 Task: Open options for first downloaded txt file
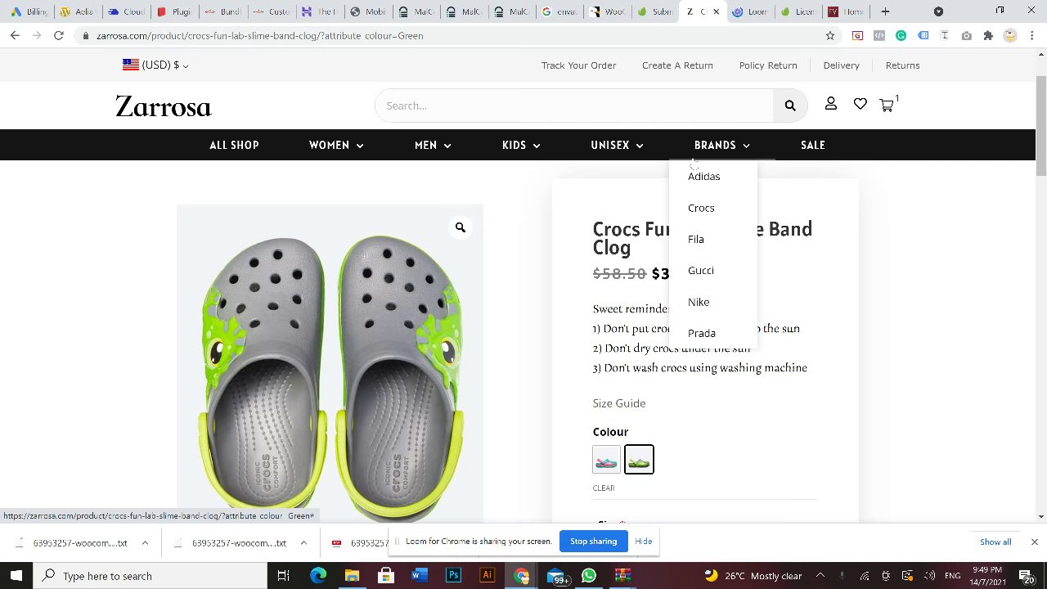coord(145,542)
